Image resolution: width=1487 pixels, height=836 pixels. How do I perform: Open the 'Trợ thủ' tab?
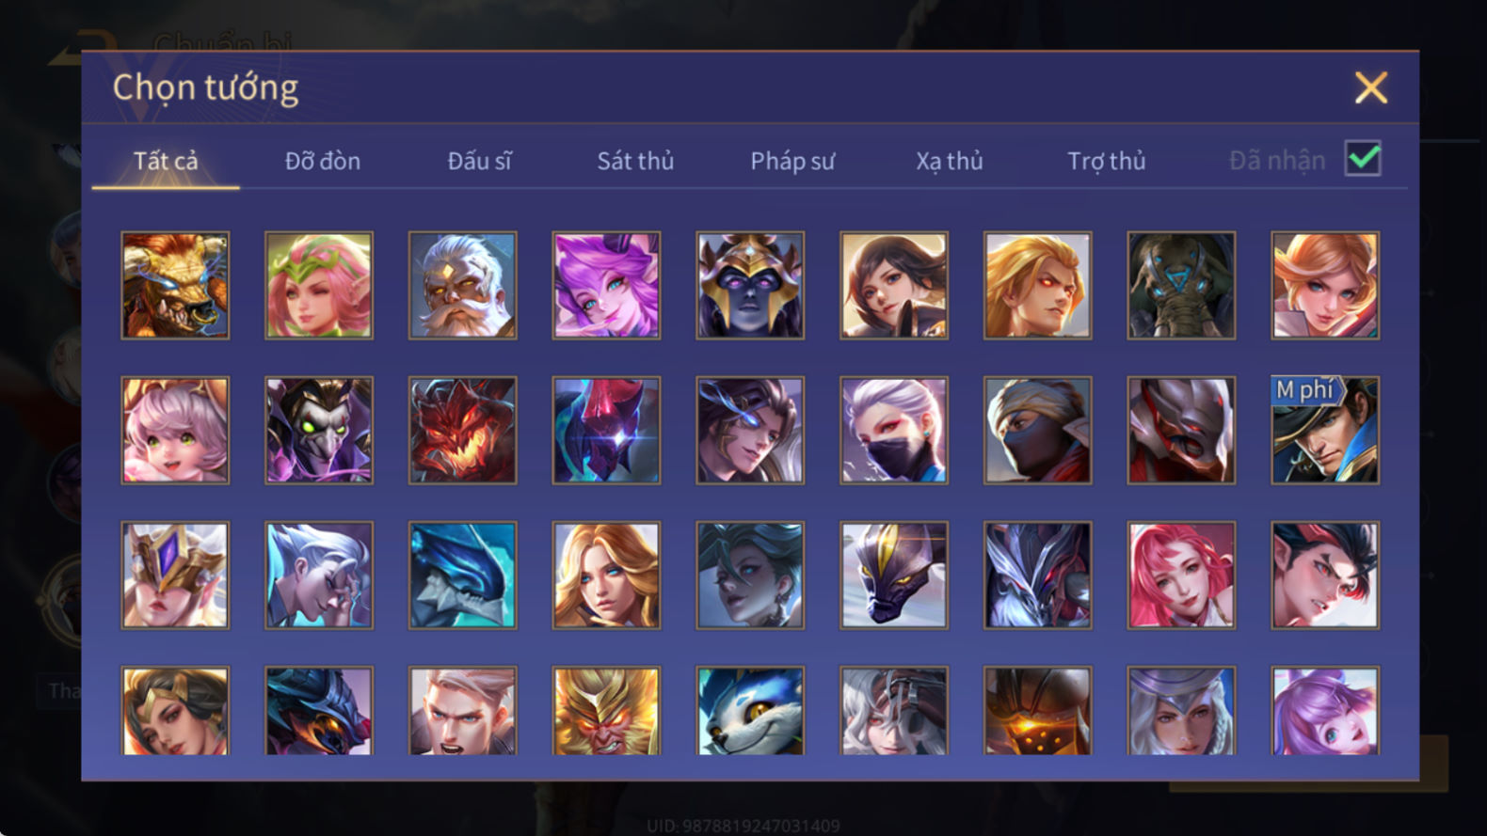click(1107, 161)
